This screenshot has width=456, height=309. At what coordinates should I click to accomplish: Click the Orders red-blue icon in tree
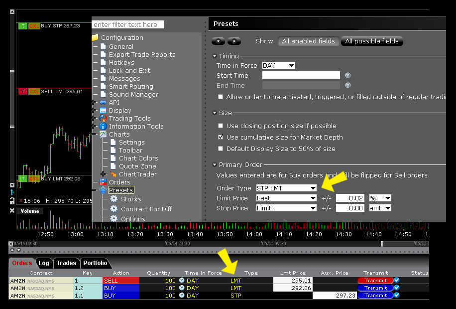tap(103, 182)
